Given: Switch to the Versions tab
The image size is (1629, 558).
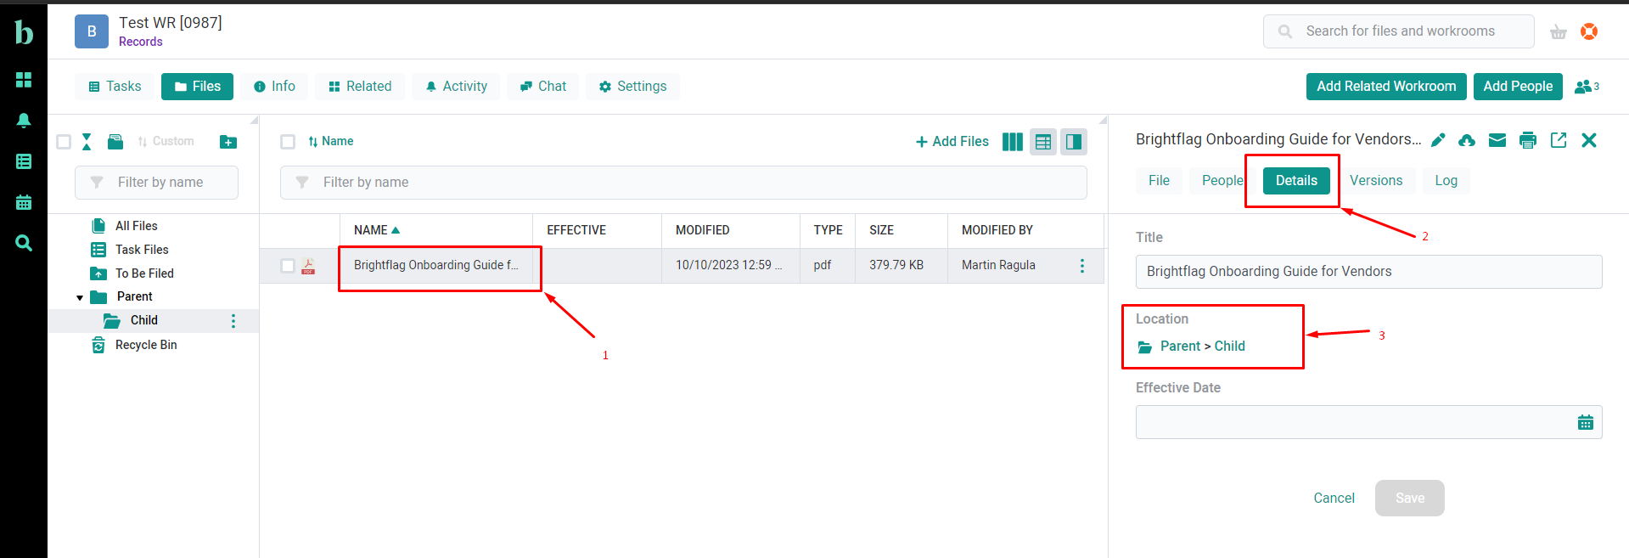Looking at the screenshot, I should click(x=1375, y=180).
